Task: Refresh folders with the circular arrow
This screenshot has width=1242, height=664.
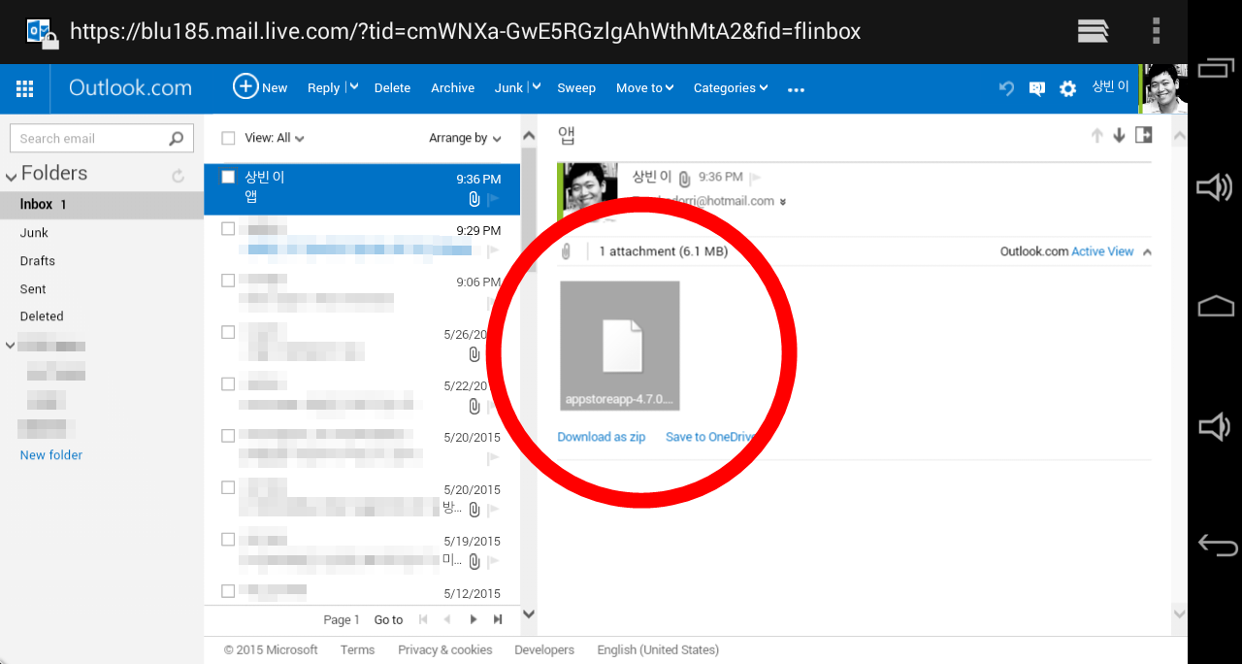Action: [x=178, y=176]
